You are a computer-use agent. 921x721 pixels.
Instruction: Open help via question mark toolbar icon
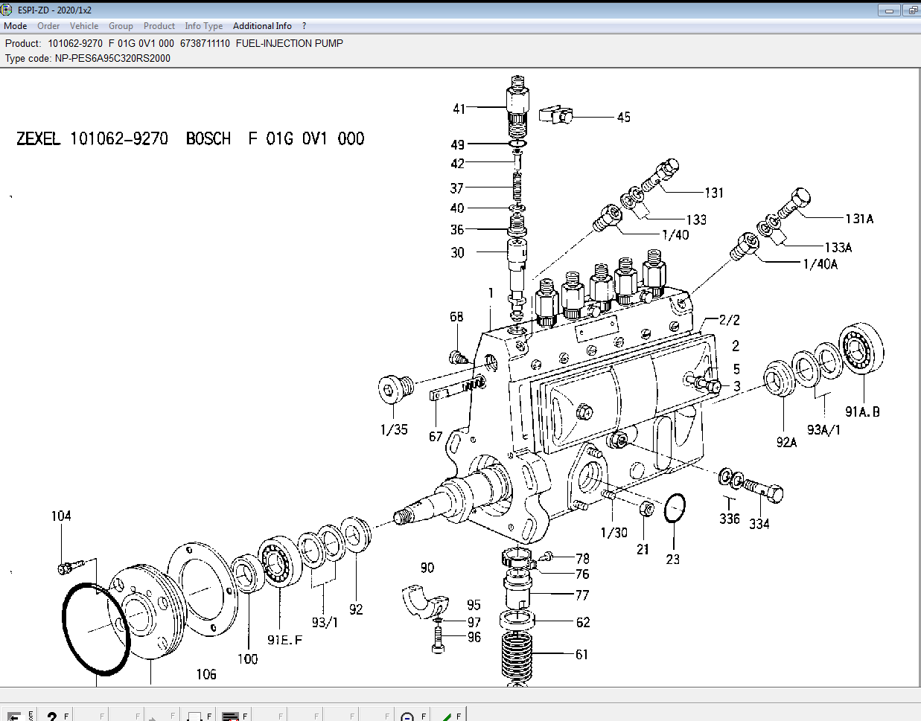coord(51,716)
